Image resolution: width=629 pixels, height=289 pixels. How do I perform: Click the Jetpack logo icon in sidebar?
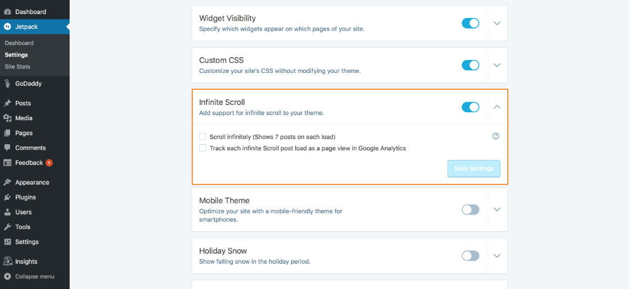pos(7,27)
